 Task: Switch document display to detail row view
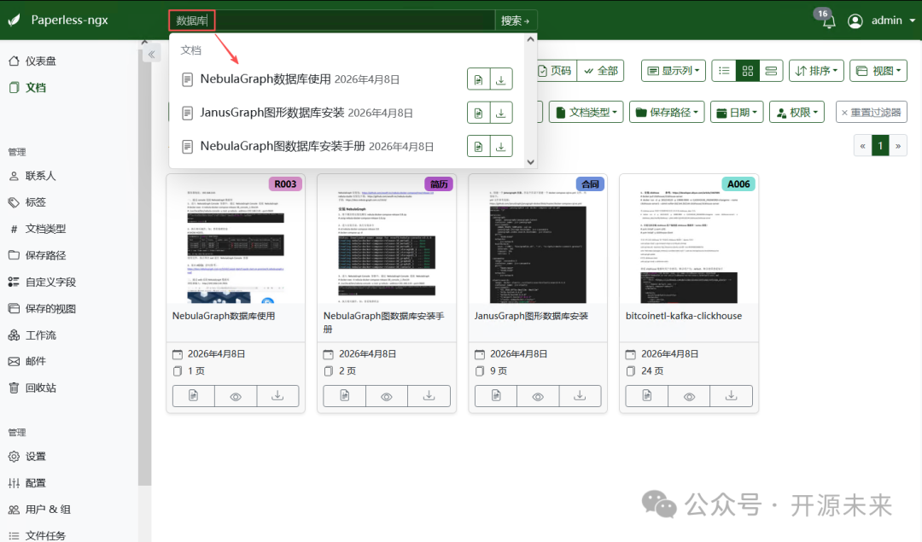pyautogui.click(x=771, y=70)
